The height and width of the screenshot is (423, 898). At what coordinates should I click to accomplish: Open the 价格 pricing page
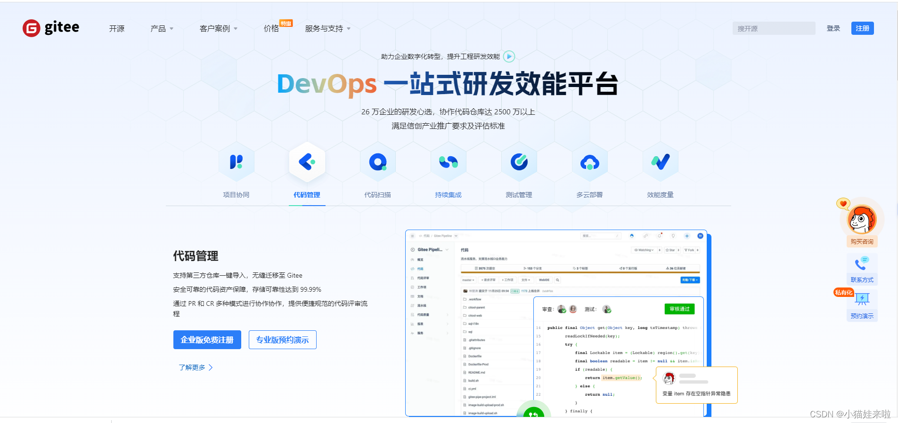(271, 29)
